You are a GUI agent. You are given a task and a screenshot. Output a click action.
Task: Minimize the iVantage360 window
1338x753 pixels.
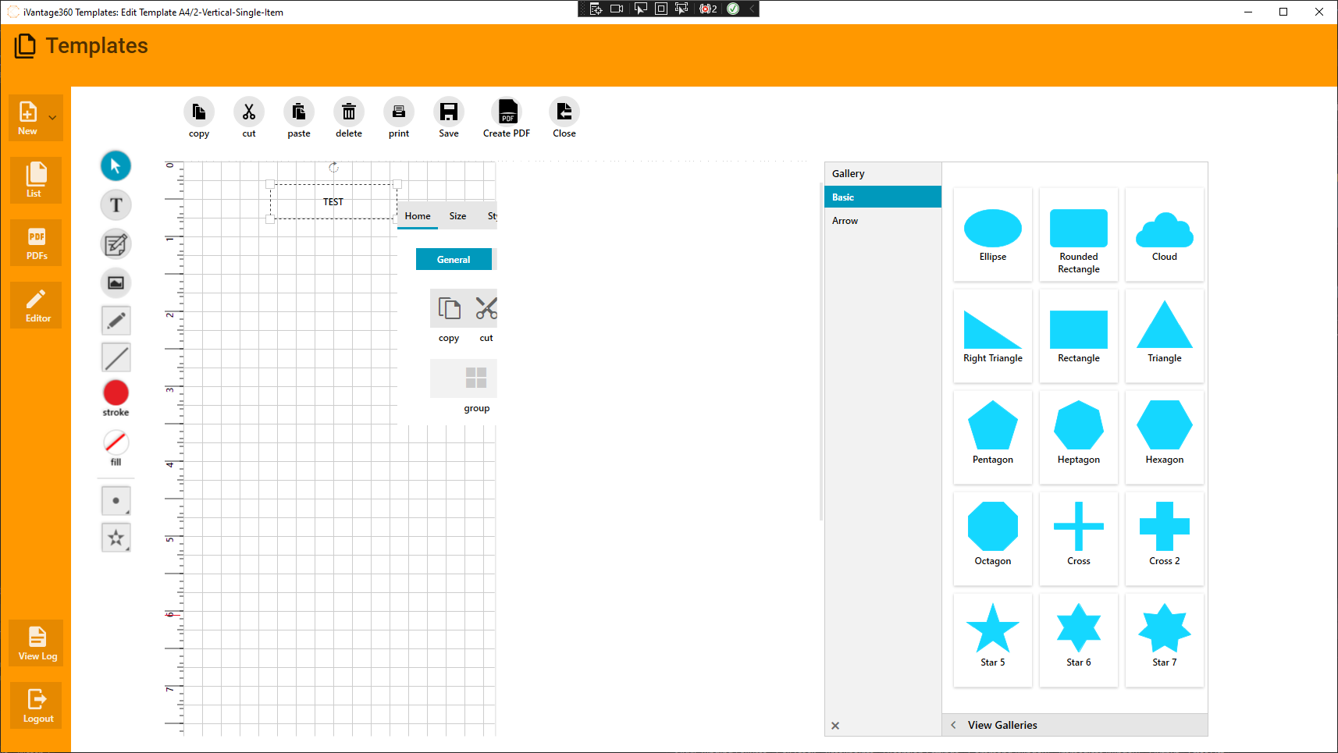pos(1248,12)
